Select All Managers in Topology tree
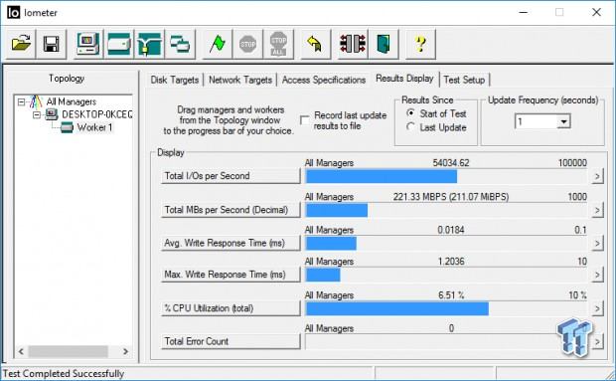 pyautogui.click(x=72, y=101)
